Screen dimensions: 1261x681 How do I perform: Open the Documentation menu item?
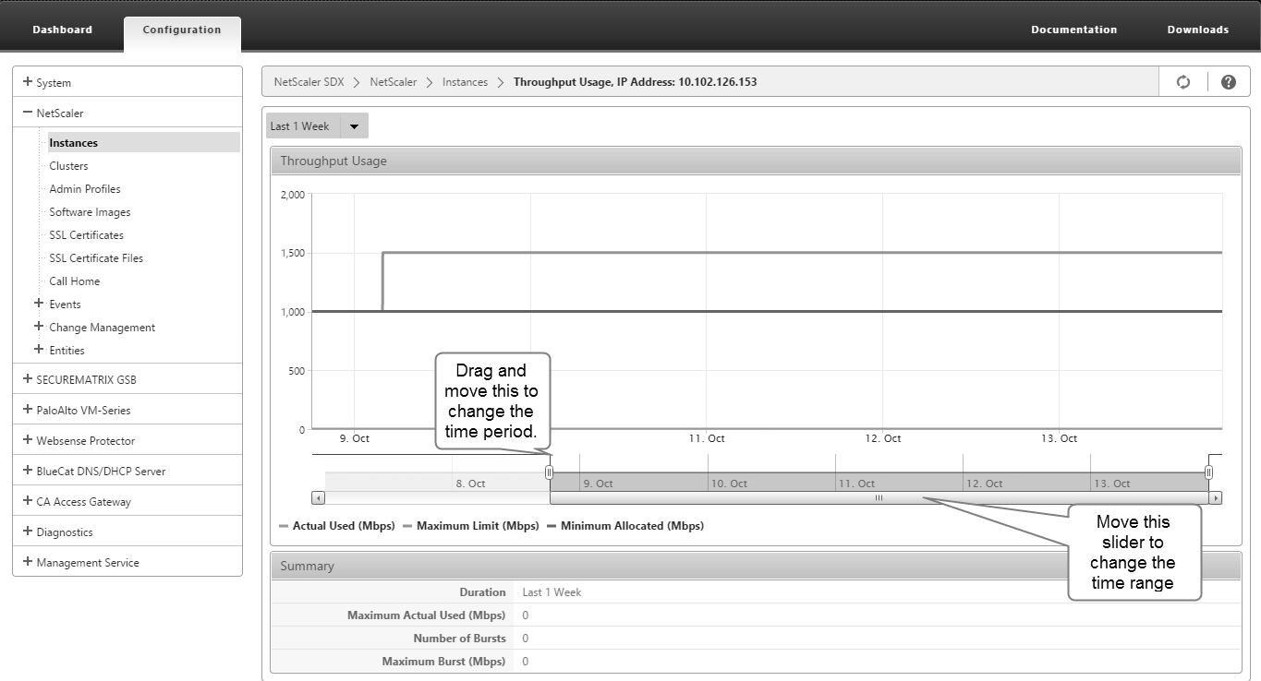(x=1073, y=30)
